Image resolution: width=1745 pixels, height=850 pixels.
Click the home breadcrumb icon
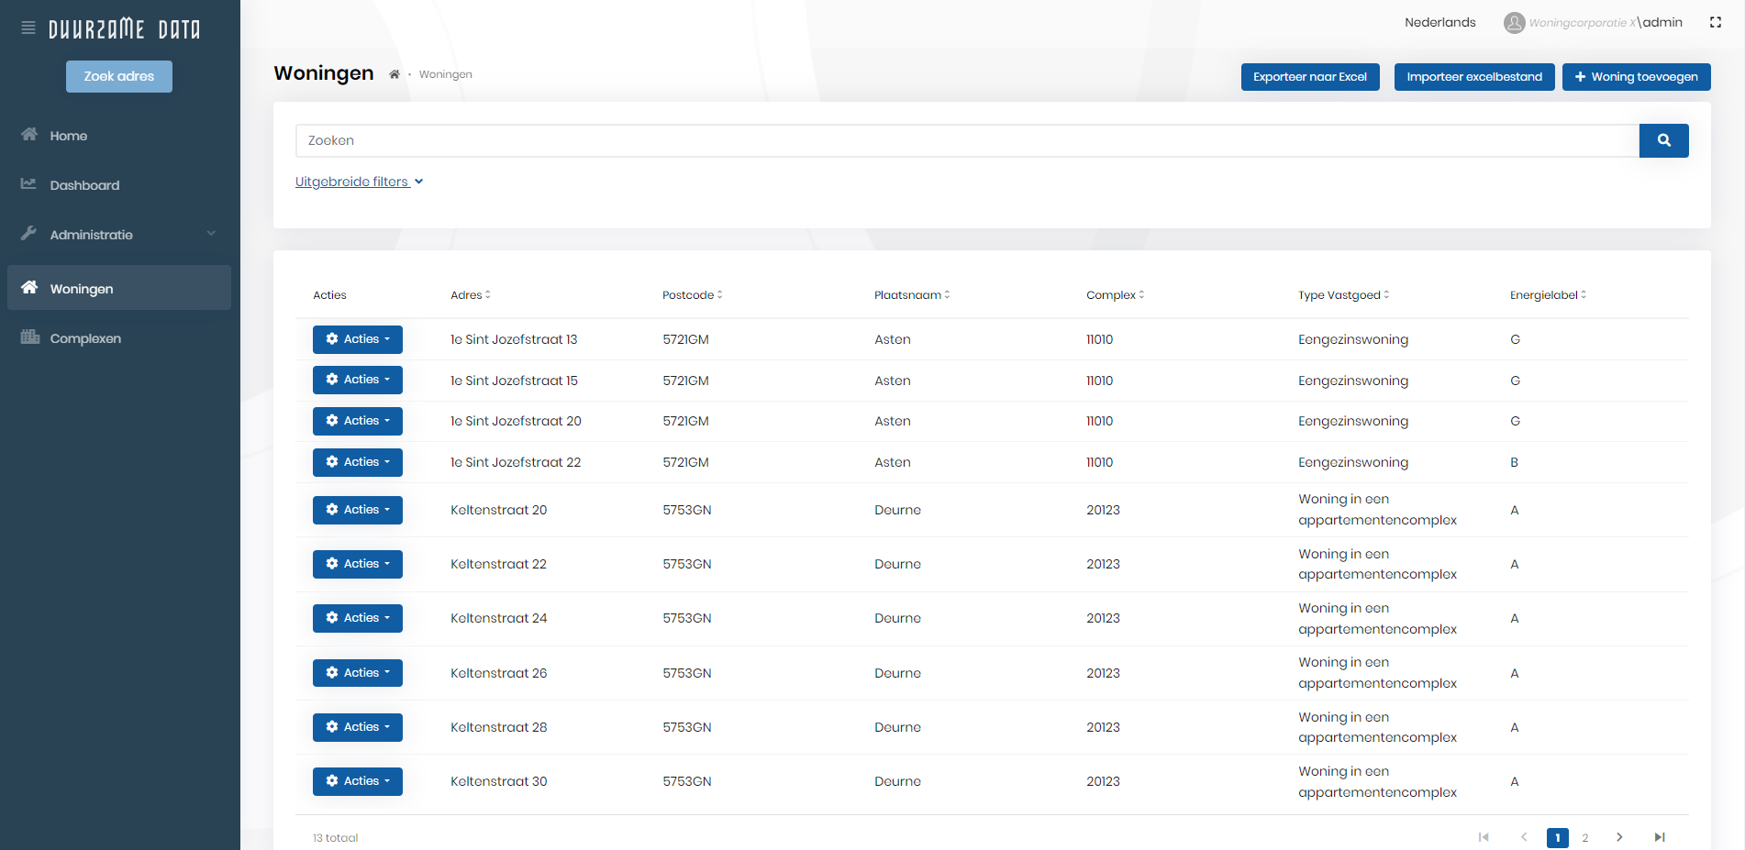[395, 74]
